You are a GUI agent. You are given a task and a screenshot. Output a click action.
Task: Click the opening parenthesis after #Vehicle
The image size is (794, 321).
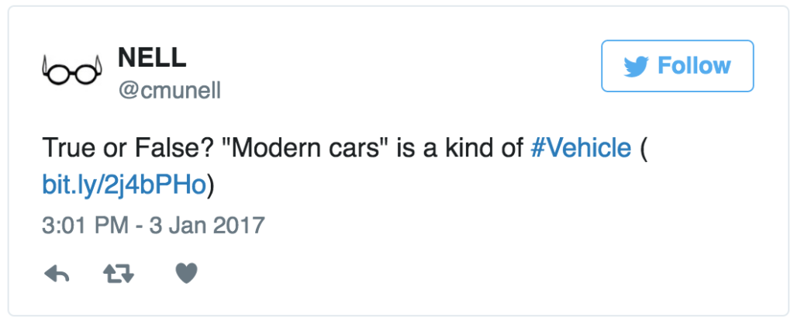coord(643,148)
